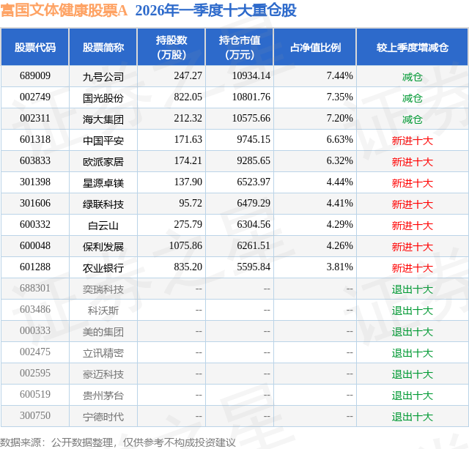Screen dimensions: 469x449
Task: Select stock name 白云山
Action: click(103, 226)
